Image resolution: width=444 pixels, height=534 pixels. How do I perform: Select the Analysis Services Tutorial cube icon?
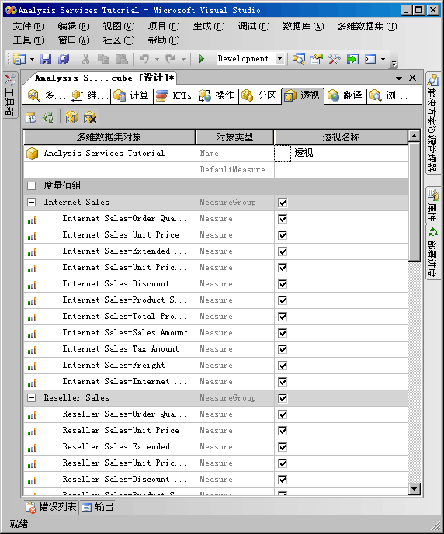pos(33,154)
